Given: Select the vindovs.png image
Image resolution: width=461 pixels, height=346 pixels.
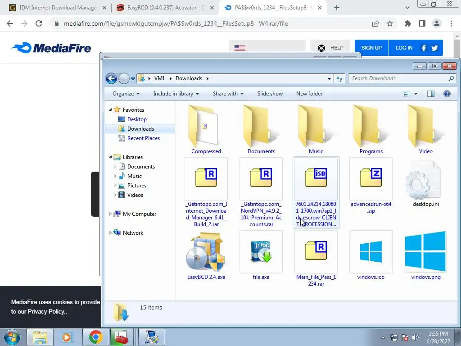Looking at the screenshot, I should click(426, 255).
